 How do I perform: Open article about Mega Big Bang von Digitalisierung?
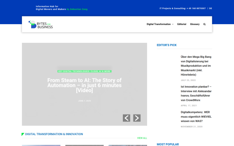coord(196,66)
